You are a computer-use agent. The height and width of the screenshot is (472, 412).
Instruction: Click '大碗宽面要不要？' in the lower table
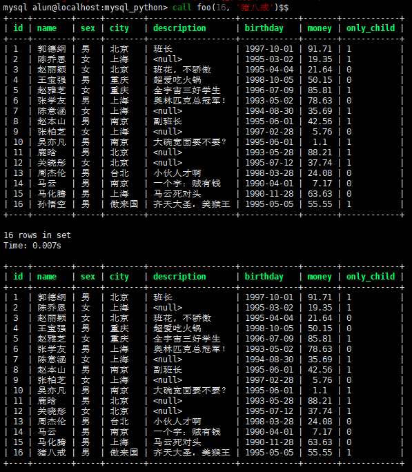[x=190, y=391]
